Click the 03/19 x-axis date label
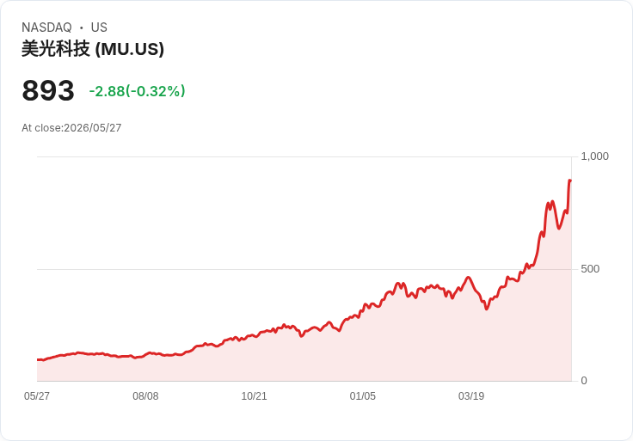 tap(471, 395)
